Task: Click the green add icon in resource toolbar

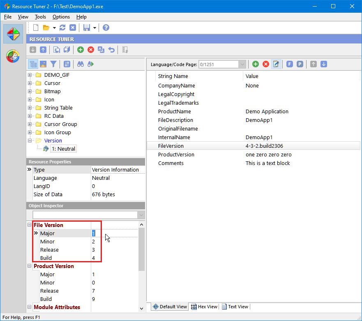Action: 81,50
